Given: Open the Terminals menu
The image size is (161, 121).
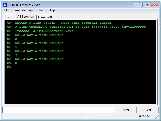Looking at the screenshot, I should pyautogui.click(x=18, y=10).
